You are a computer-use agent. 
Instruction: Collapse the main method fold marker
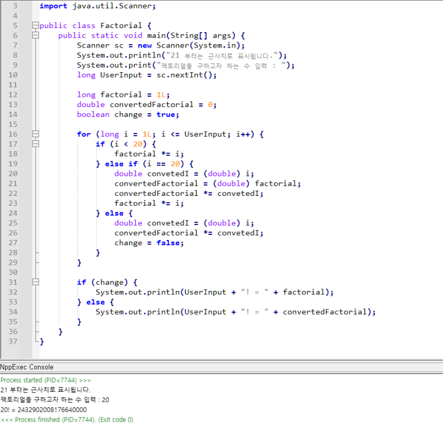36,36
